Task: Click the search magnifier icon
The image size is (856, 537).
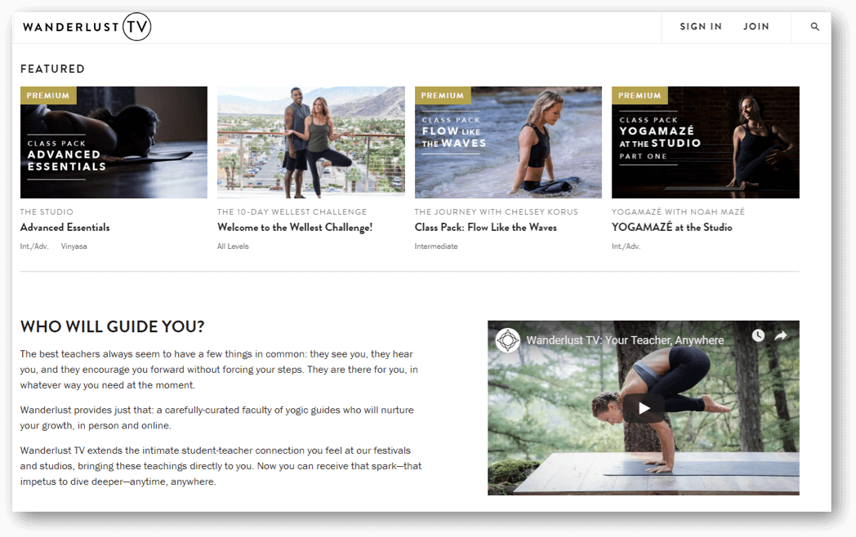Action: 814,26
